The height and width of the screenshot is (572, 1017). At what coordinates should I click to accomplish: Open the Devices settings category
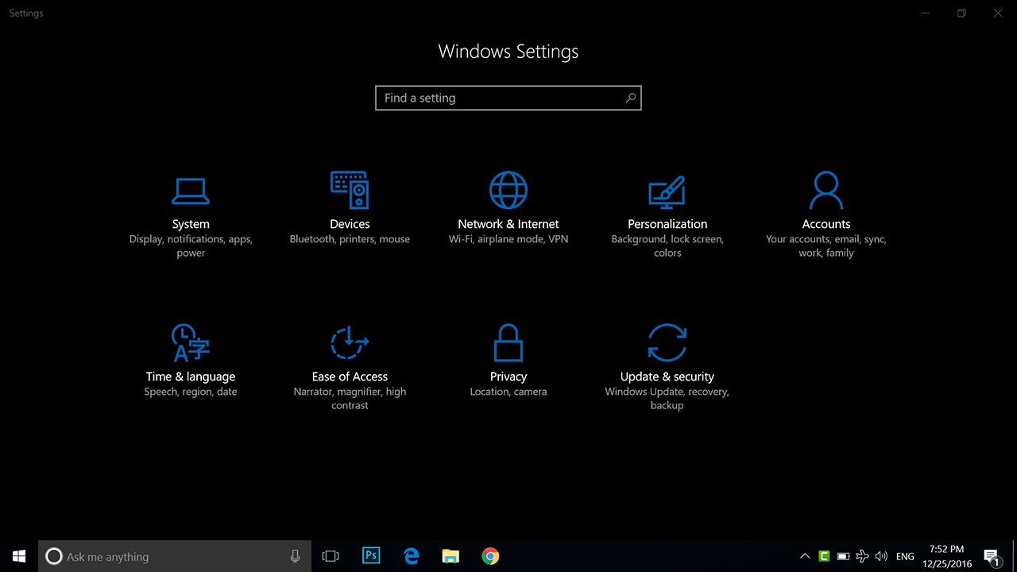tap(350, 208)
